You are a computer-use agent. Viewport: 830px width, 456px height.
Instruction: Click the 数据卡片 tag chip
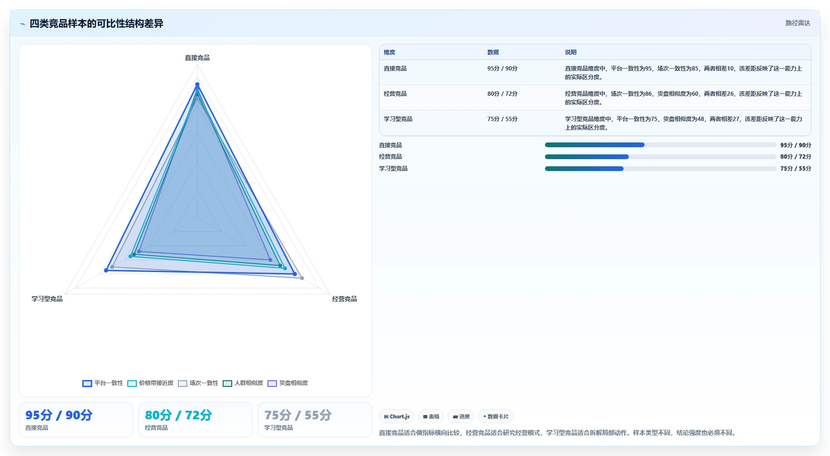[496, 416]
